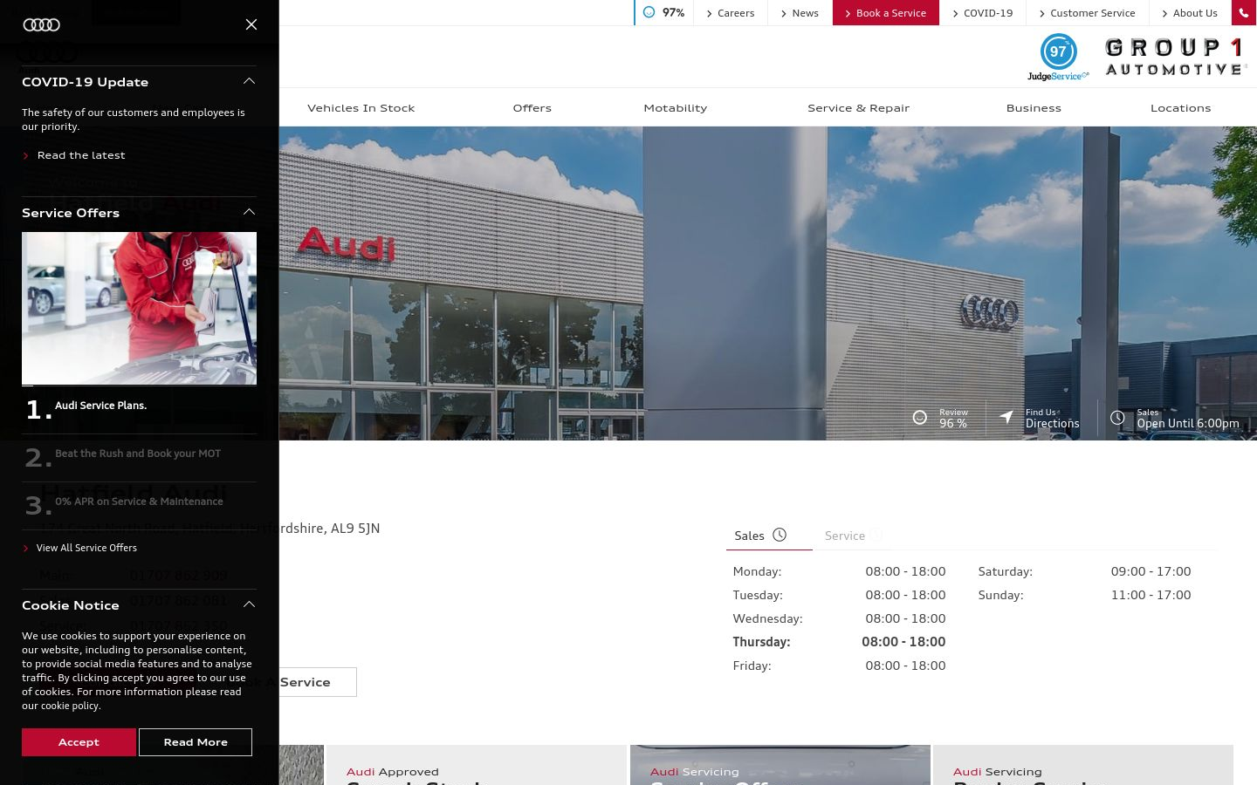The height and width of the screenshot is (785, 1257).
Task: Click the Sales opening hours clock icon
Action: click(x=1117, y=418)
